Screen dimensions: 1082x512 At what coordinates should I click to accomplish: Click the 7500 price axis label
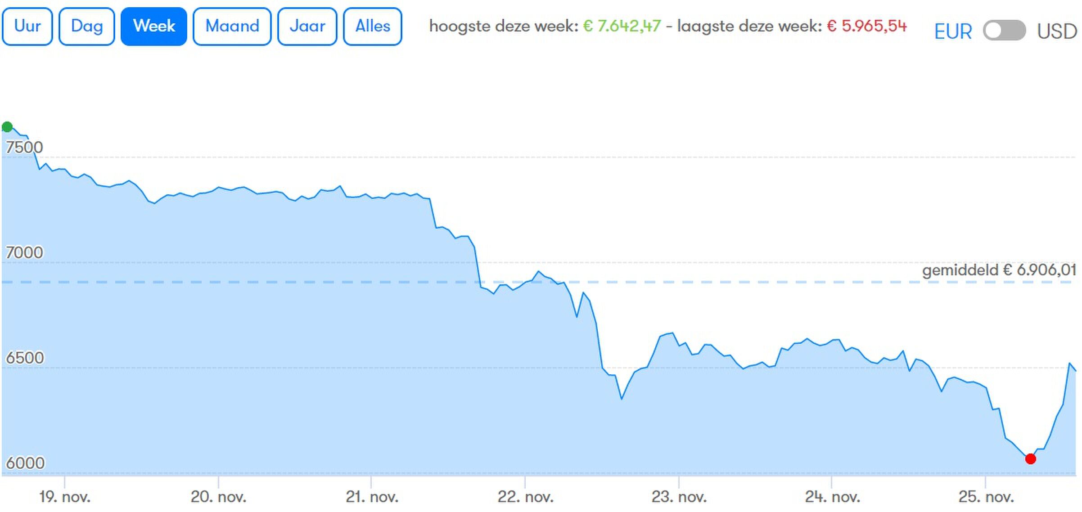[24, 148]
